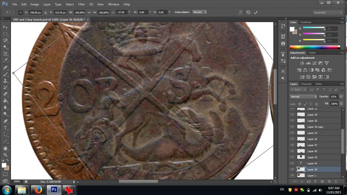This screenshot has width=347, height=195.
Task: Switch to warp mode icon
Action: pos(240,12)
